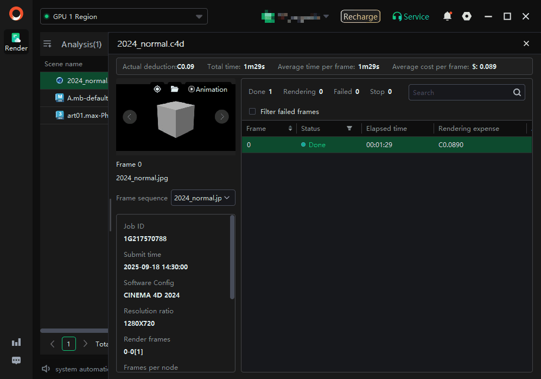Click the locate target icon above preview
This screenshot has width=541, height=379.
(x=157, y=89)
